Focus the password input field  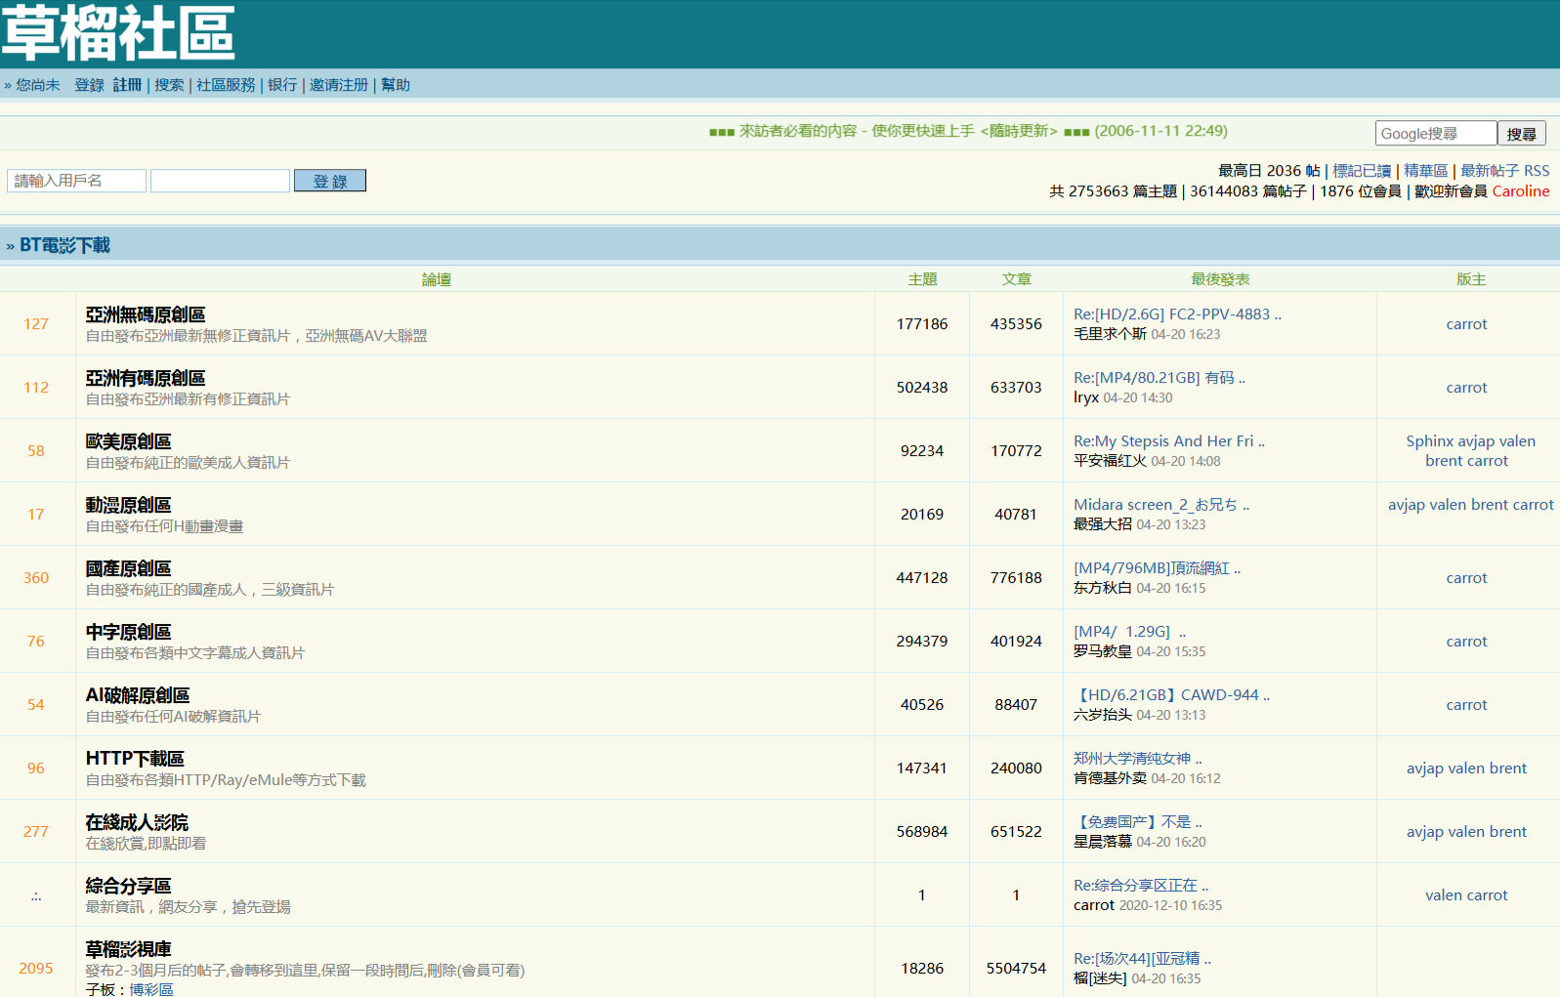[220, 181]
